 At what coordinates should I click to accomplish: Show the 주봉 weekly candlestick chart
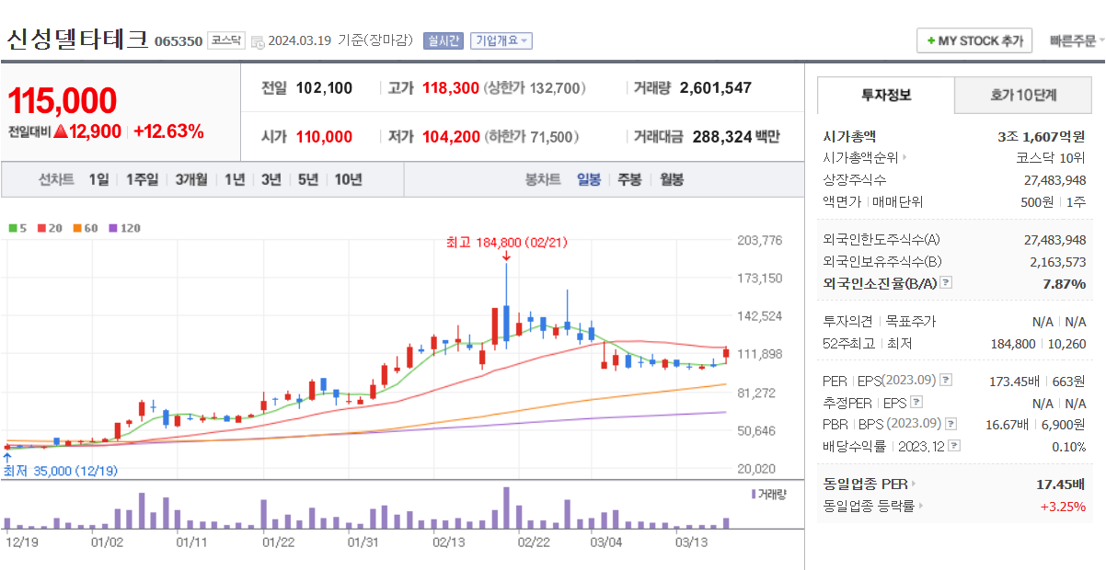629,179
